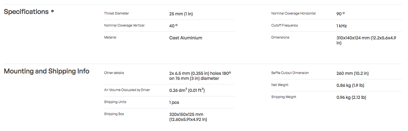
Task: Click the Throat Diameter label
Action: (x=116, y=13)
